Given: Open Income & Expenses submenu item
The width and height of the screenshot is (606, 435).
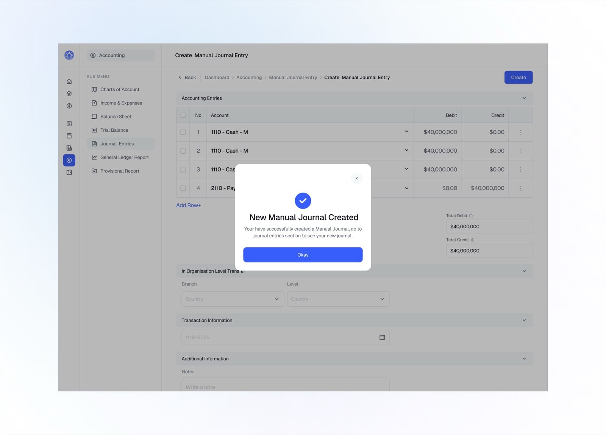Looking at the screenshot, I should (120, 103).
